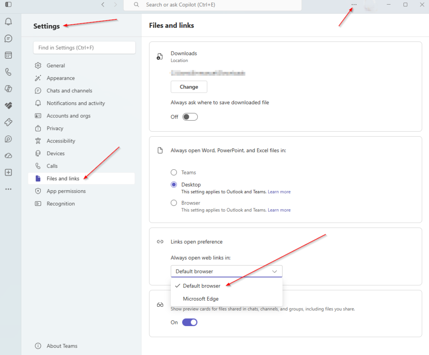Click the glasses preview icon

(160, 305)
